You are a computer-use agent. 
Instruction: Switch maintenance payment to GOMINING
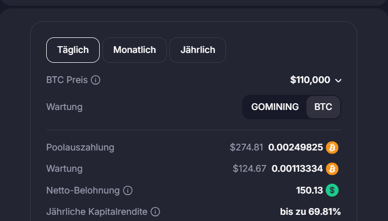click(x=275, y=107)
